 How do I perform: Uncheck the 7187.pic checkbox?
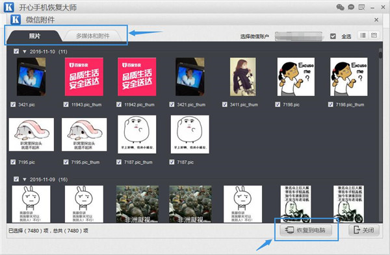[172, 162]
